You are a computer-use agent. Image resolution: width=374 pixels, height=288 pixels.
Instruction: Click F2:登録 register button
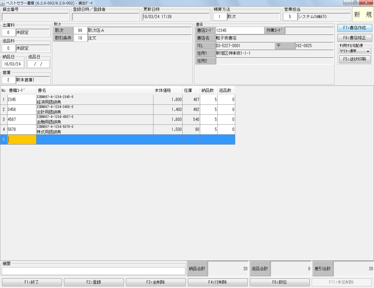[94, 282]
